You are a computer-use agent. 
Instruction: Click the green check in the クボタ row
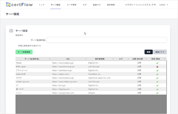point(157,78)
